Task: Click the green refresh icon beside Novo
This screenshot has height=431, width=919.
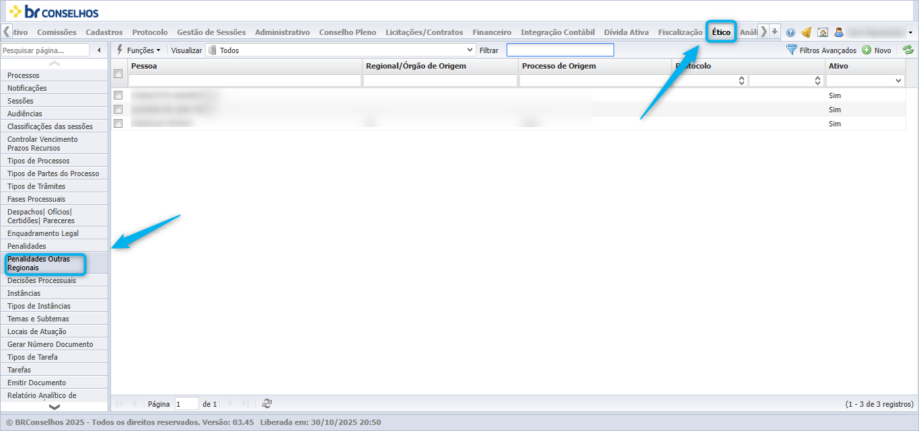Action: 908,50
